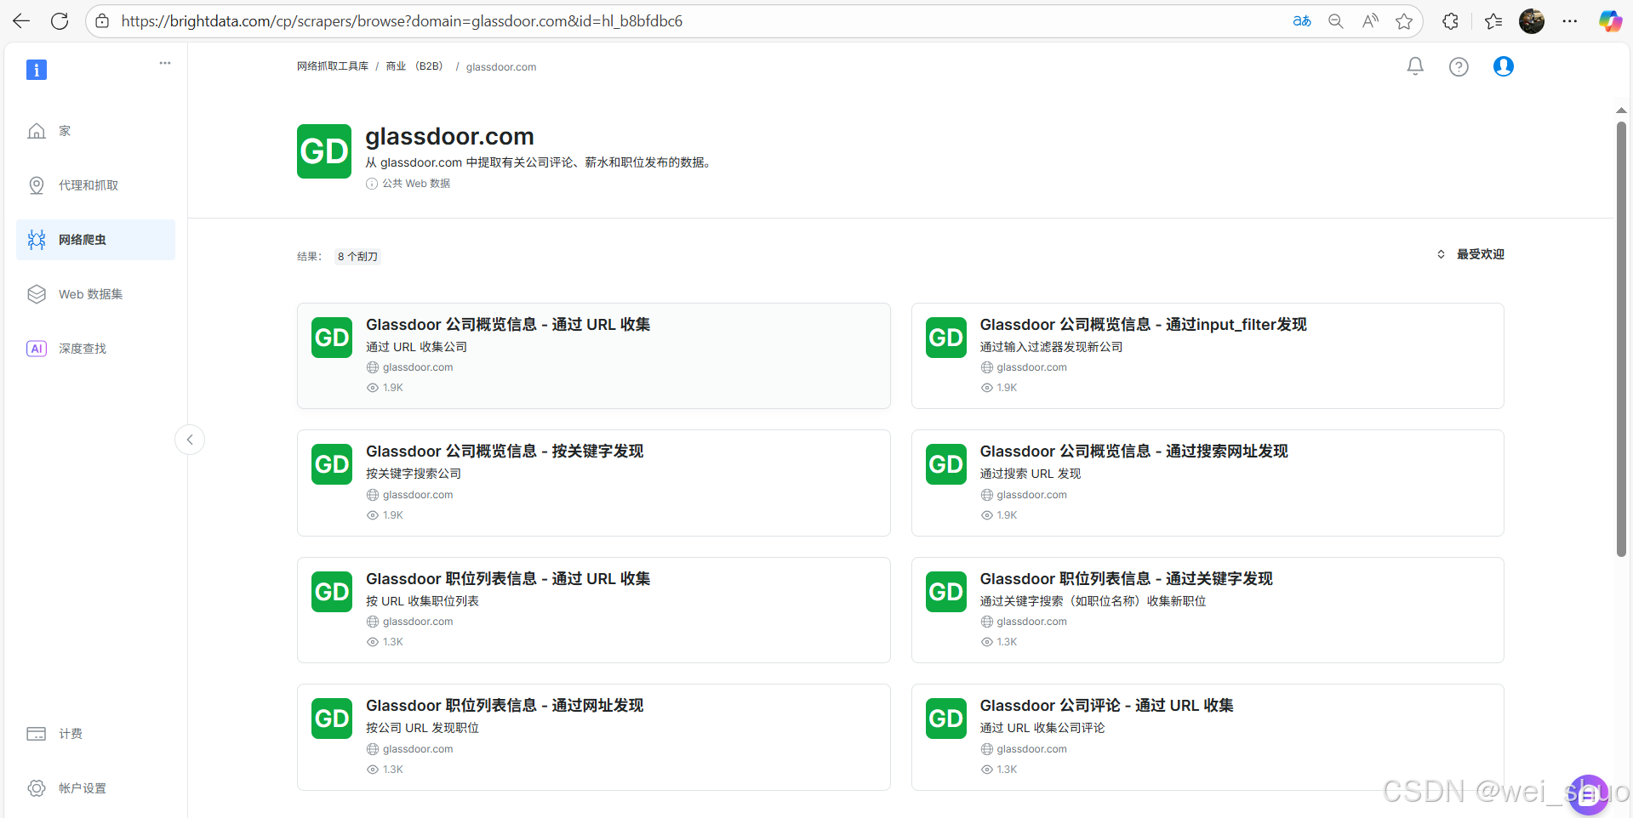The height and width of the screenshot is (818, 1633).
Task: Open the 最受欢迎 sort dropdown
Action: (x=1470, y=254)
